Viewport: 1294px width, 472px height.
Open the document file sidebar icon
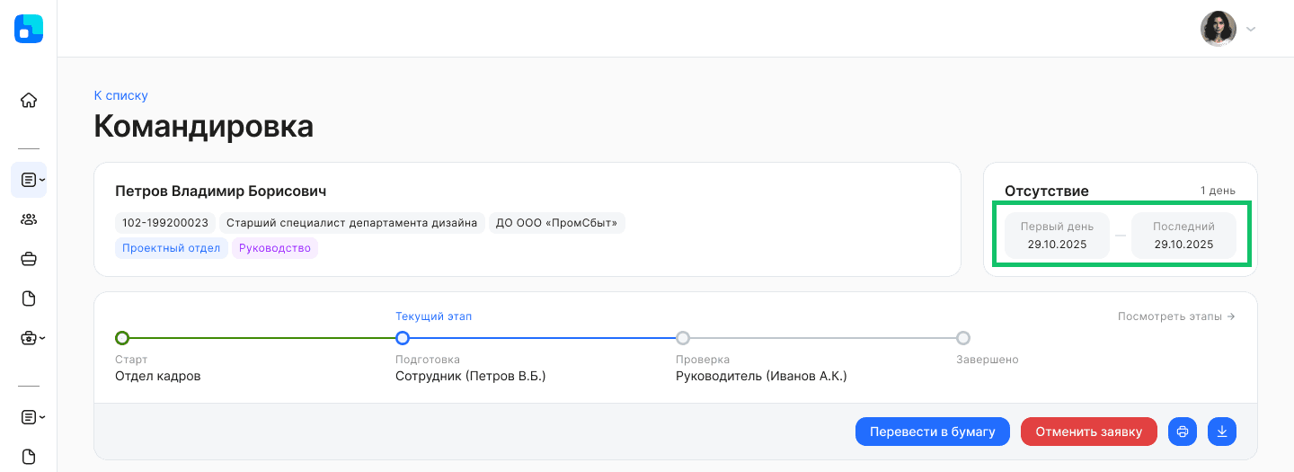pos(29,298)
